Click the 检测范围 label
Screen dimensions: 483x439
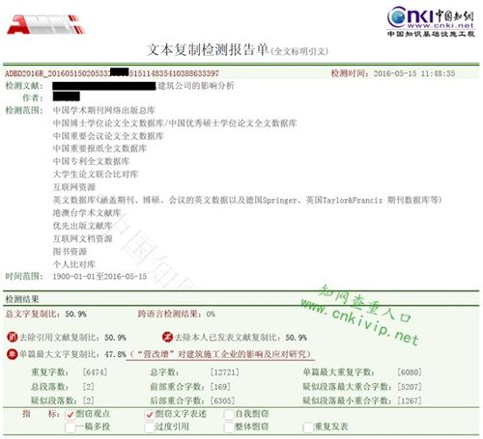(x=24, y=110)
